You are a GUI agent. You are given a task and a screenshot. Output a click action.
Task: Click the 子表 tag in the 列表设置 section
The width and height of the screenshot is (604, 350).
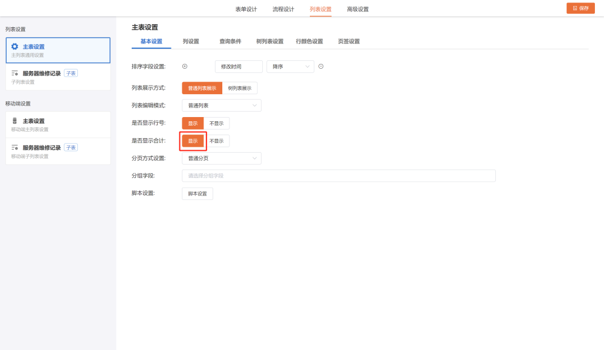point(71,73)
